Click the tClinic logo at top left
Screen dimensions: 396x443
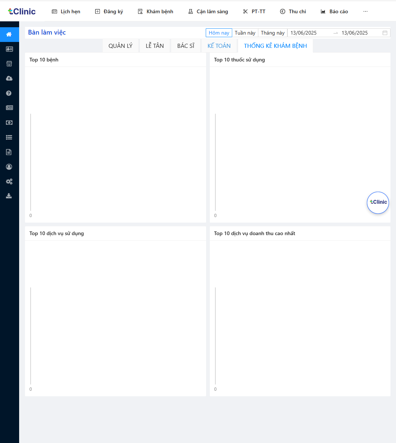(x=22, y=11)
